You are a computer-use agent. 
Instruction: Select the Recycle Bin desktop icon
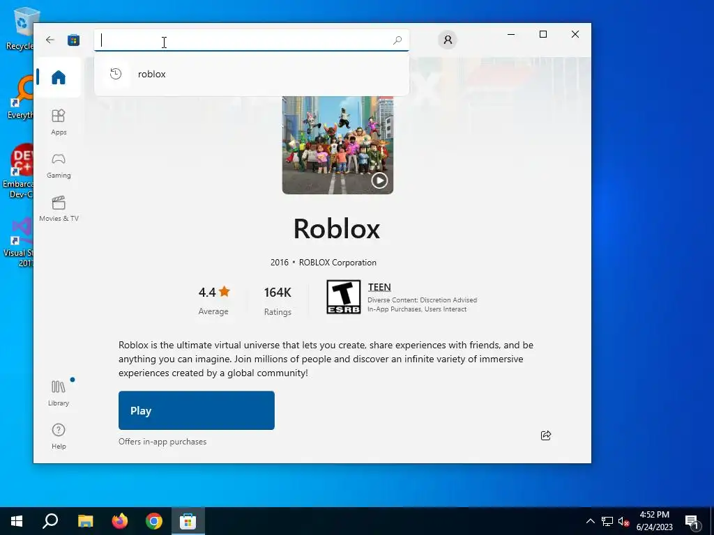point(19,28)
